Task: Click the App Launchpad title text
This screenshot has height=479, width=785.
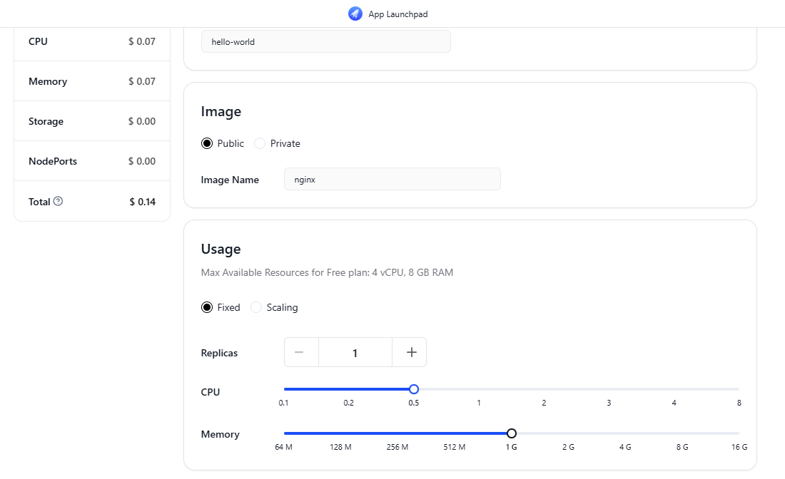Action: point(397,14)
